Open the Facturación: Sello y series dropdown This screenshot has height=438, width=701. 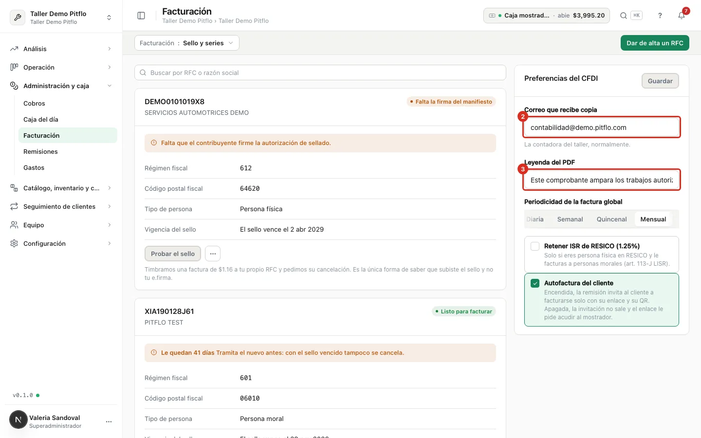pyautogui.click(x=187, y=43)
